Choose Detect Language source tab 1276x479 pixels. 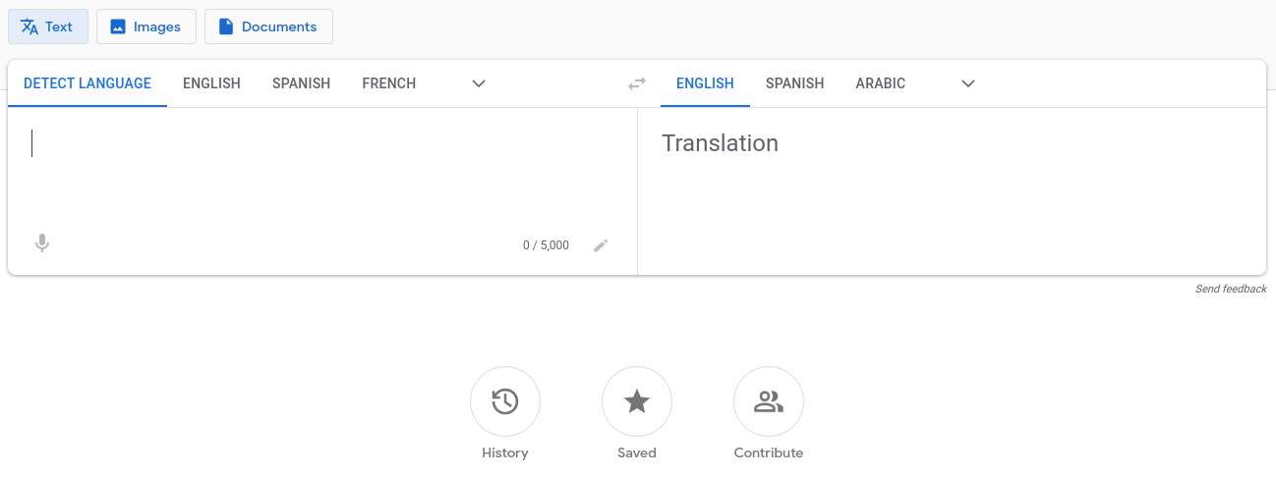coord(87,83)
